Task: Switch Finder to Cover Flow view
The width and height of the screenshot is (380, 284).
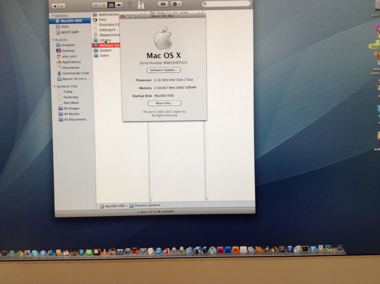Action: click(118, 5)
